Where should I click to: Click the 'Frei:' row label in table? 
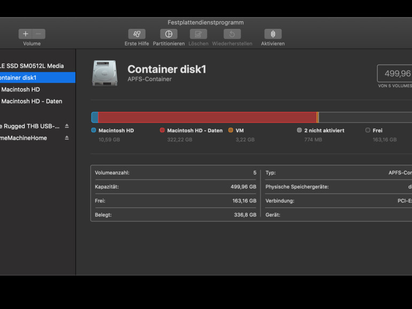[x=100, y=201]
